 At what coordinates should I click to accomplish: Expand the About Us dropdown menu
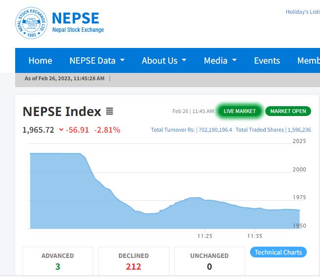click(164, 61)
